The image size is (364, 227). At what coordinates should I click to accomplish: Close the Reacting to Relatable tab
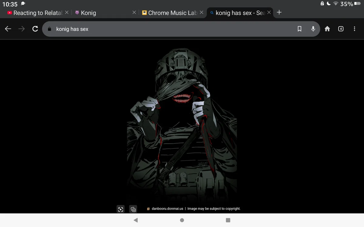(67, 13)
